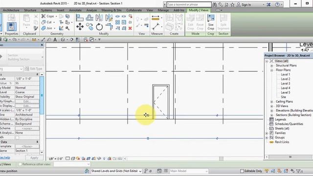Open the Shared Levels and Grids workset dropdown
Screen dimensions: 313x176
116,171
